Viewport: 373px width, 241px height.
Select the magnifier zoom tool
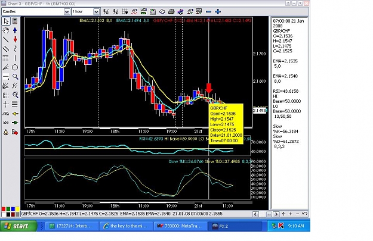click(15, 77)
